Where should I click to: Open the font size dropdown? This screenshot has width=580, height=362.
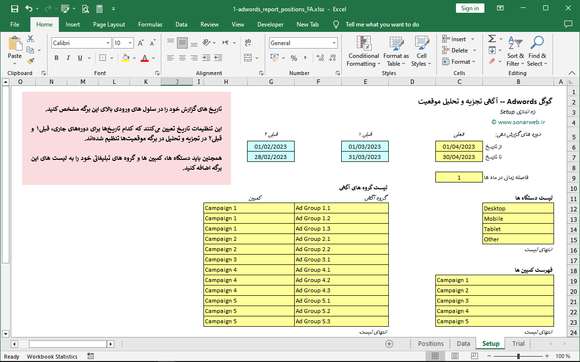[130, 43]
